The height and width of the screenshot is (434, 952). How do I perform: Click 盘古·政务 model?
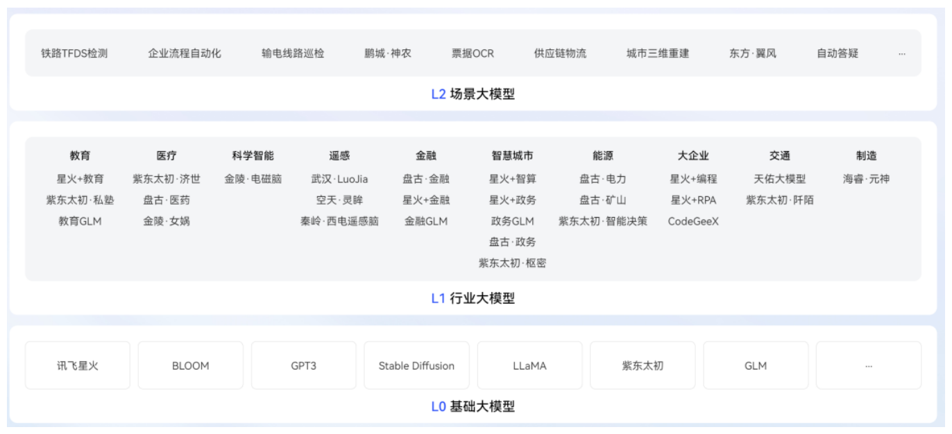point(513,242)
